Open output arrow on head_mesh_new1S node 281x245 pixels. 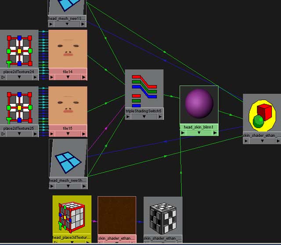coord(83,24)
